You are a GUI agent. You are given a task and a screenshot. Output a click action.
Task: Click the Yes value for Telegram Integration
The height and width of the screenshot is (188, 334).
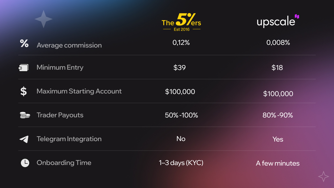coord(278,139)
